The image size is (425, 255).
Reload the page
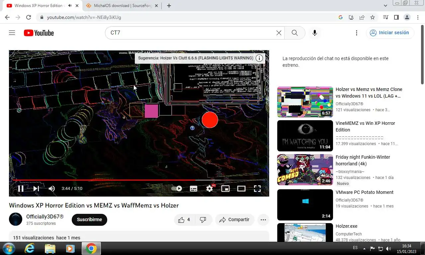29,17
